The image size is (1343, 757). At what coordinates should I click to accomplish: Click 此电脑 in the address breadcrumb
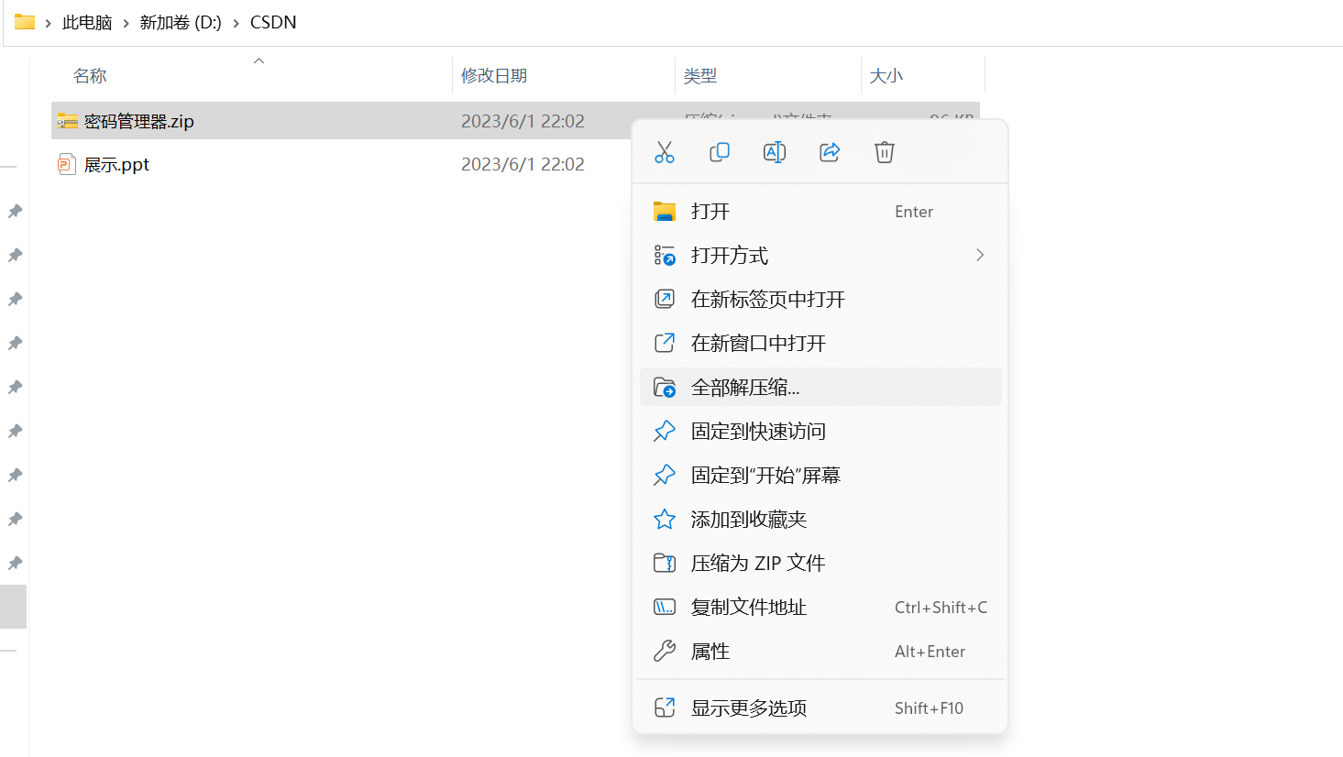[87, 22]
